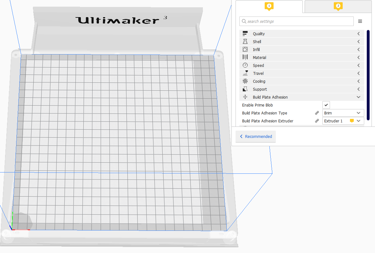Click the yellow extruder color swatch
The image size is (375, 253).
click(352, 121)
